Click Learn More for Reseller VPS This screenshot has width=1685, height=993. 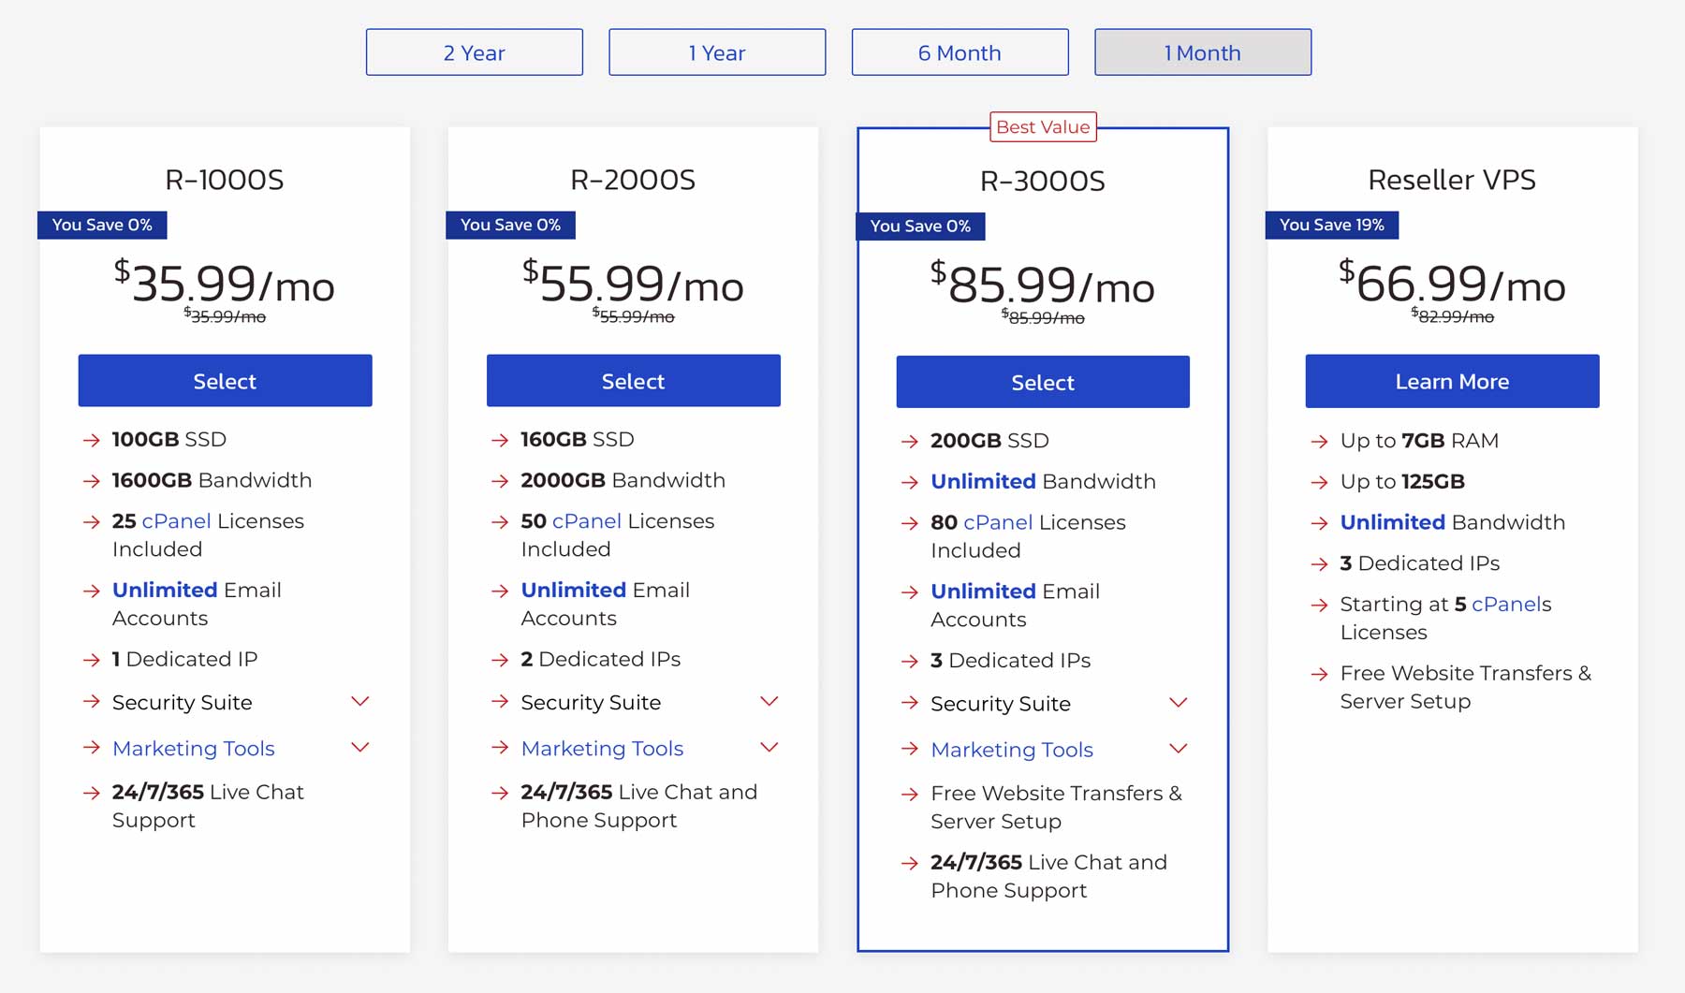[x=1451, y=381]
